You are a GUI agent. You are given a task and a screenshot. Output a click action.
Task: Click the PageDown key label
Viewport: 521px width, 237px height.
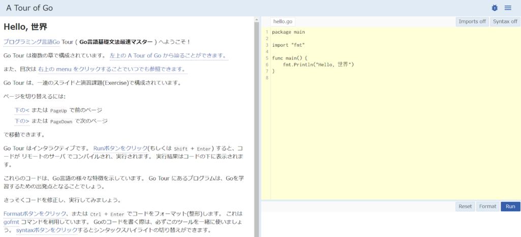(61, 122)
